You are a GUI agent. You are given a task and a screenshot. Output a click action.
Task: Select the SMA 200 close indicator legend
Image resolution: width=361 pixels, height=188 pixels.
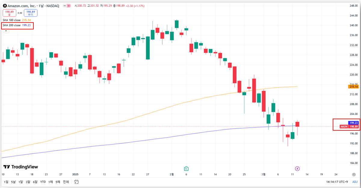coord(17,26)
